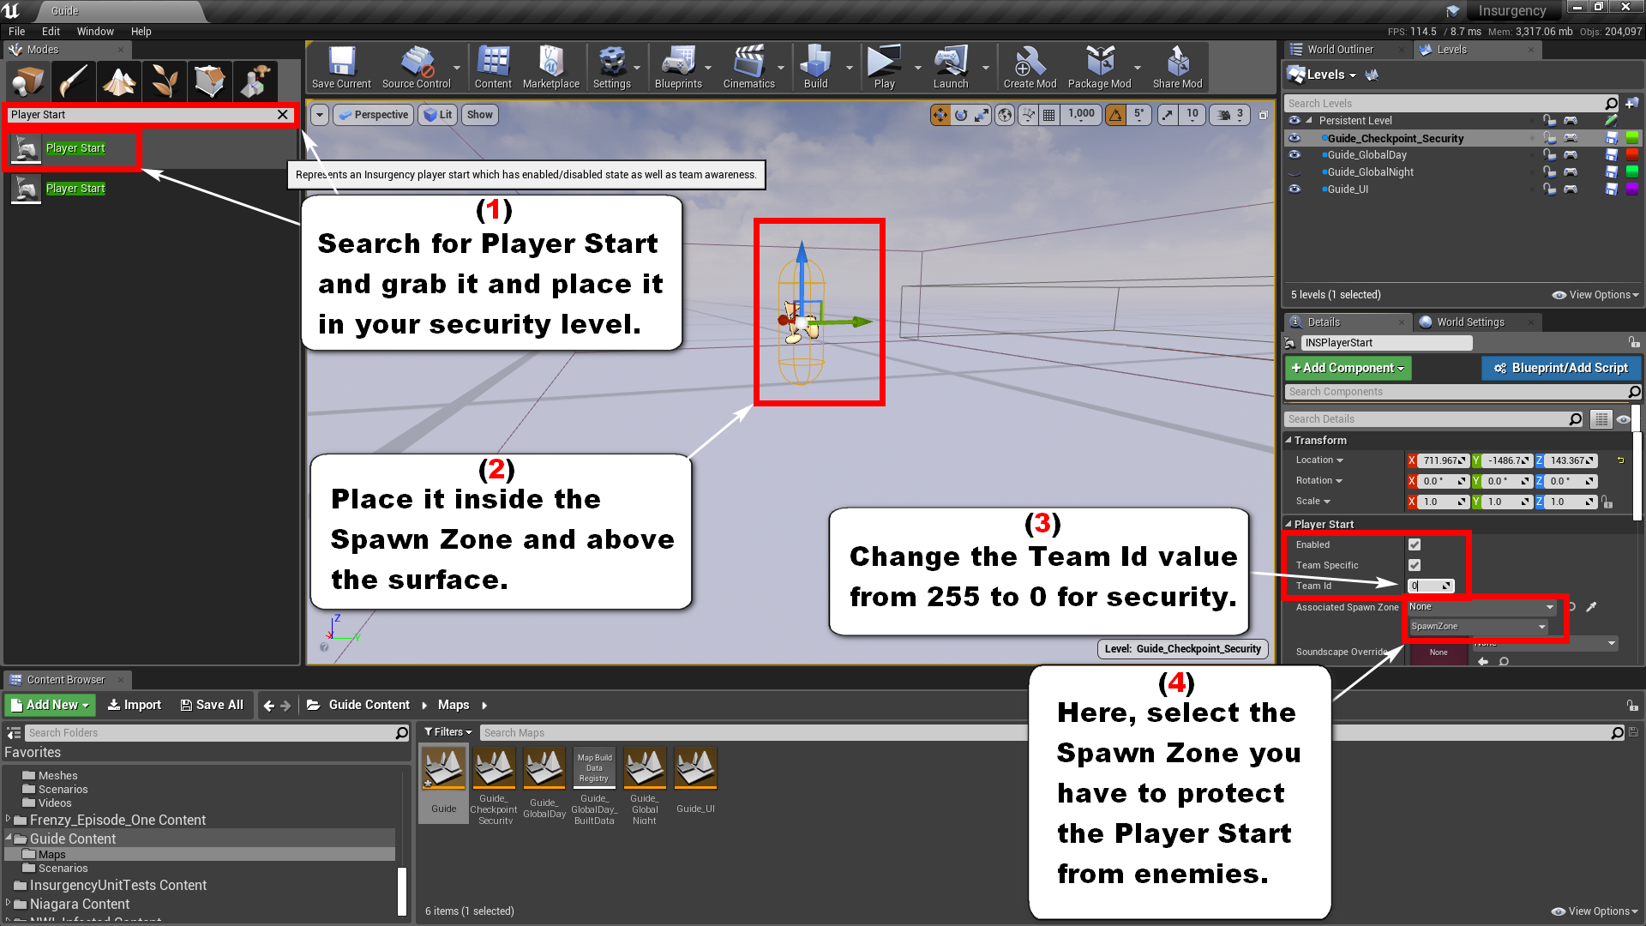Open the SpawnZone class filter dropdown

point(1479,627)
